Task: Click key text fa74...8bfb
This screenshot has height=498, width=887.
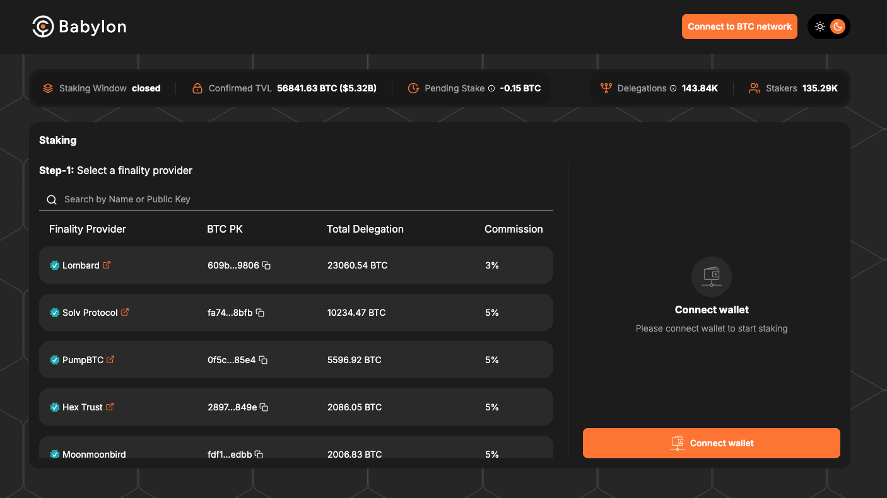Action: [230, 313]
